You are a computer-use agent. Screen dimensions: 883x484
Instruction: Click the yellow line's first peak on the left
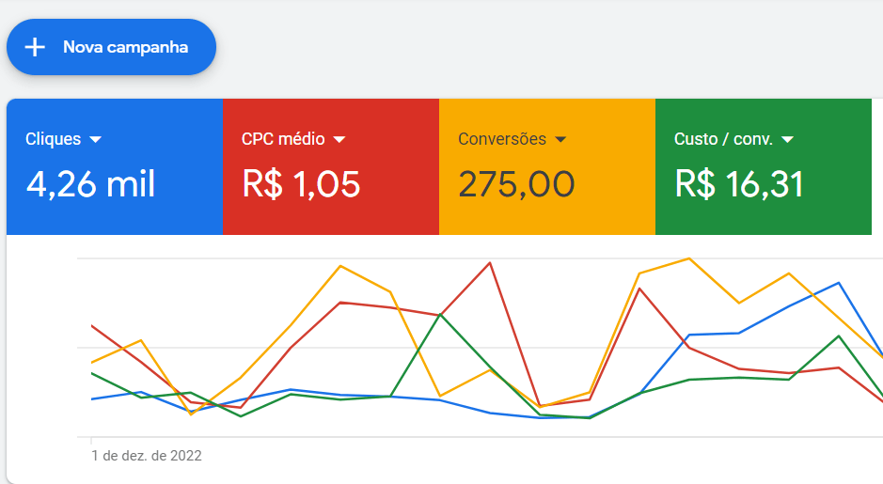(x=141, y=340)
